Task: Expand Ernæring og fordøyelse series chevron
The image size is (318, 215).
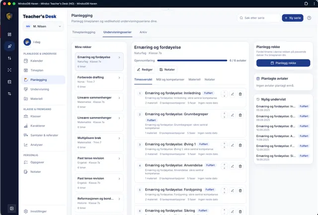Action: point(119,58)
